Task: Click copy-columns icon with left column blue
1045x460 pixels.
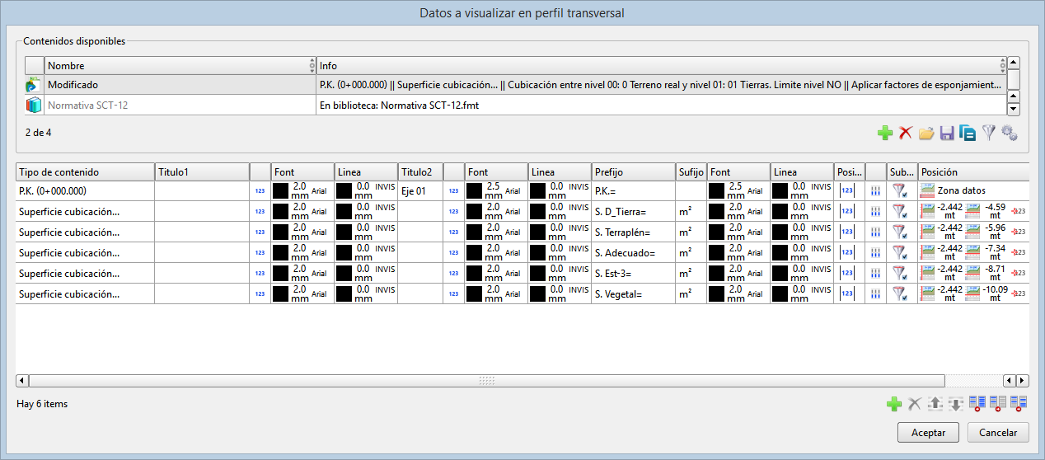Action: [x=998, y=404]
